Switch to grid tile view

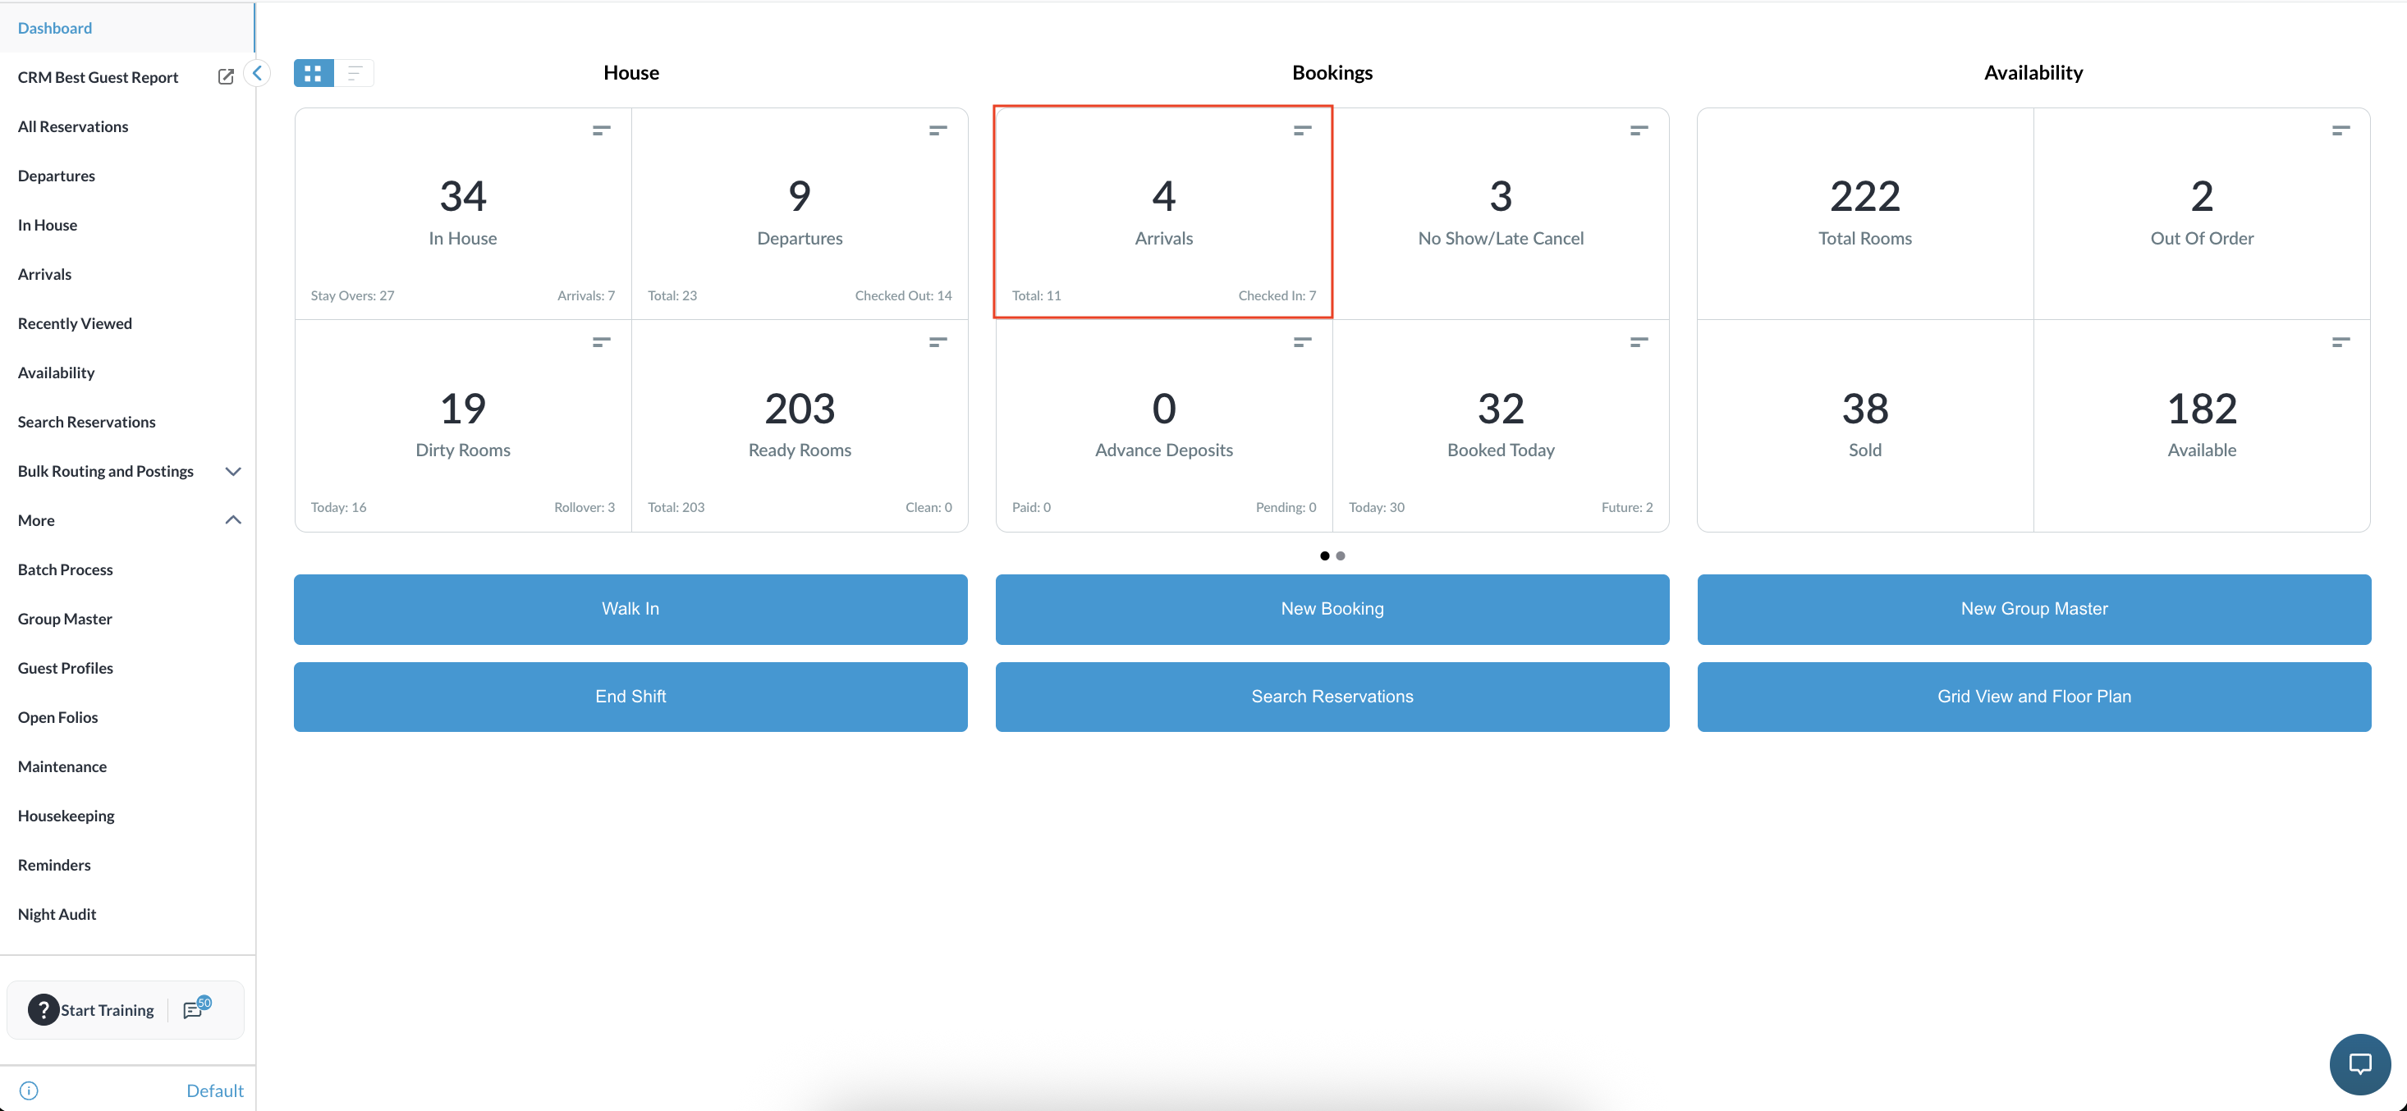[313, 73]
